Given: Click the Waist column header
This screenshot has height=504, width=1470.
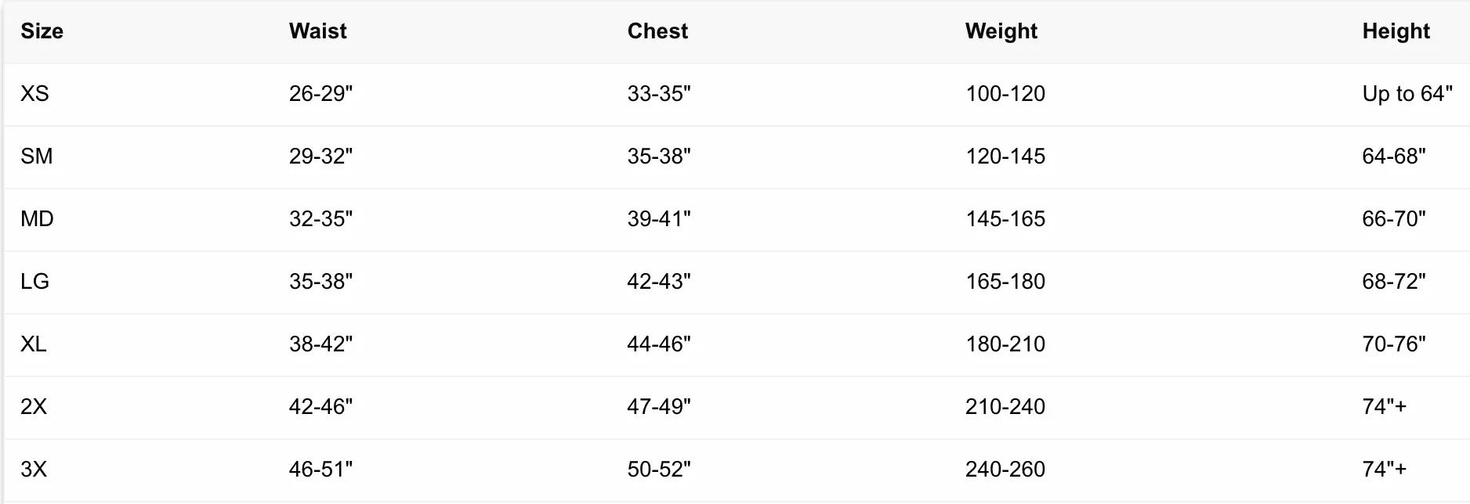Looking at the screenshot, I should pyautogui.click(x=317, y=31).
